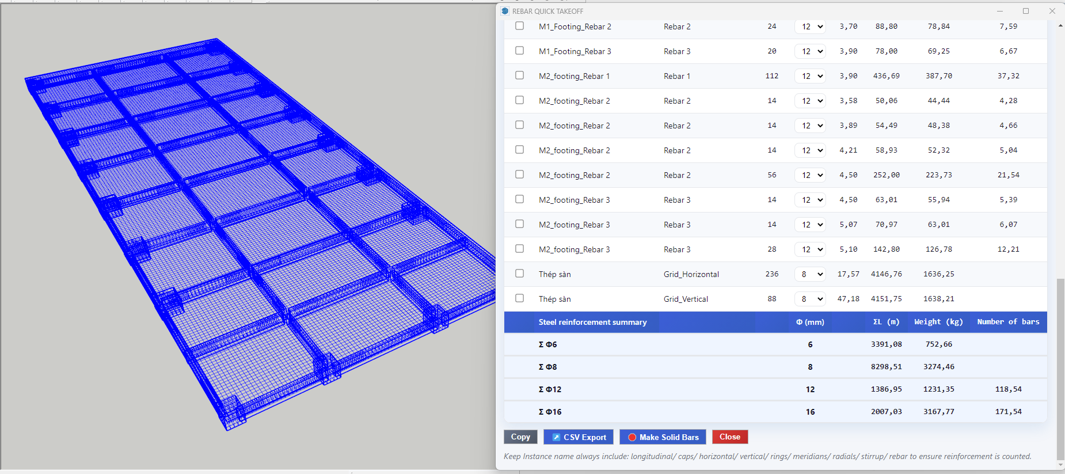The height and width of the screenshot is (474, 1065).
Task: Open diameter dropdown for M1_Footing_Rebar 2
Action: [x=811, y=26]
